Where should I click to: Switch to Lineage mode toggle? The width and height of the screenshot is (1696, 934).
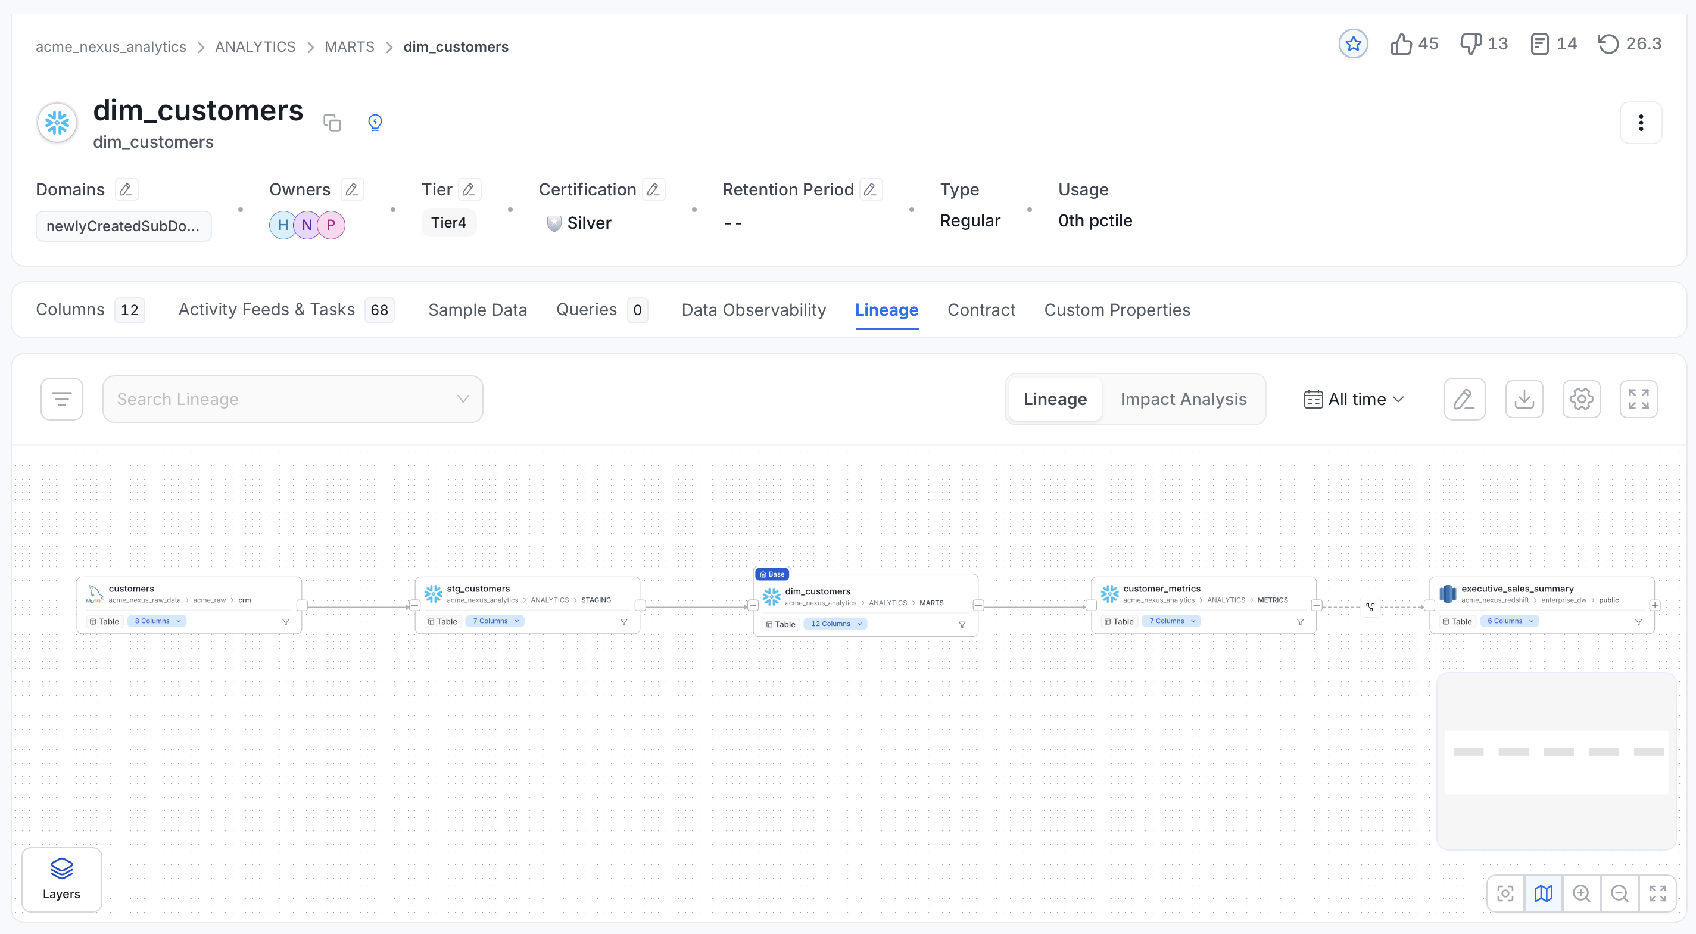click(x=1055, y=399)
